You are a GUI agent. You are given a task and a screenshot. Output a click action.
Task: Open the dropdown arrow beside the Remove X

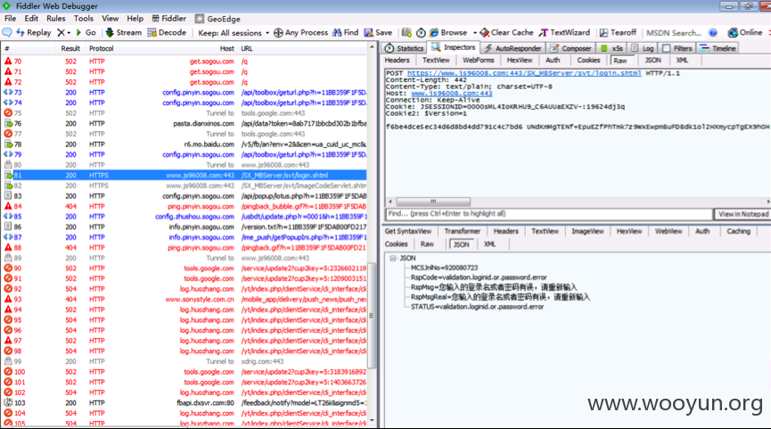point(69,33)
